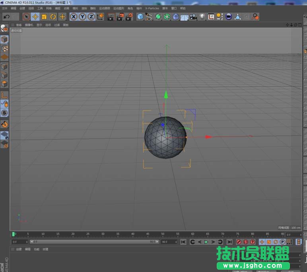
Task: Toggle Viewport Solo S button
Action: pyautogui.click(x=4, y=113)
